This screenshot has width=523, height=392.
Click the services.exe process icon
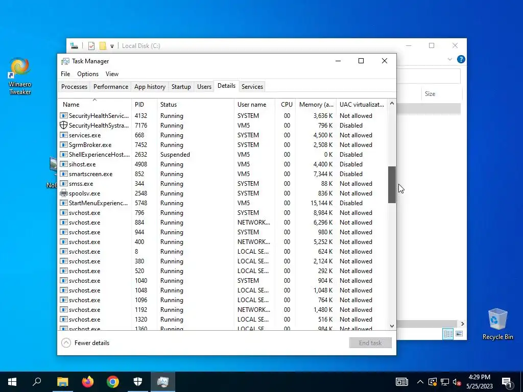pyautogui.click(x=63, y=135)
